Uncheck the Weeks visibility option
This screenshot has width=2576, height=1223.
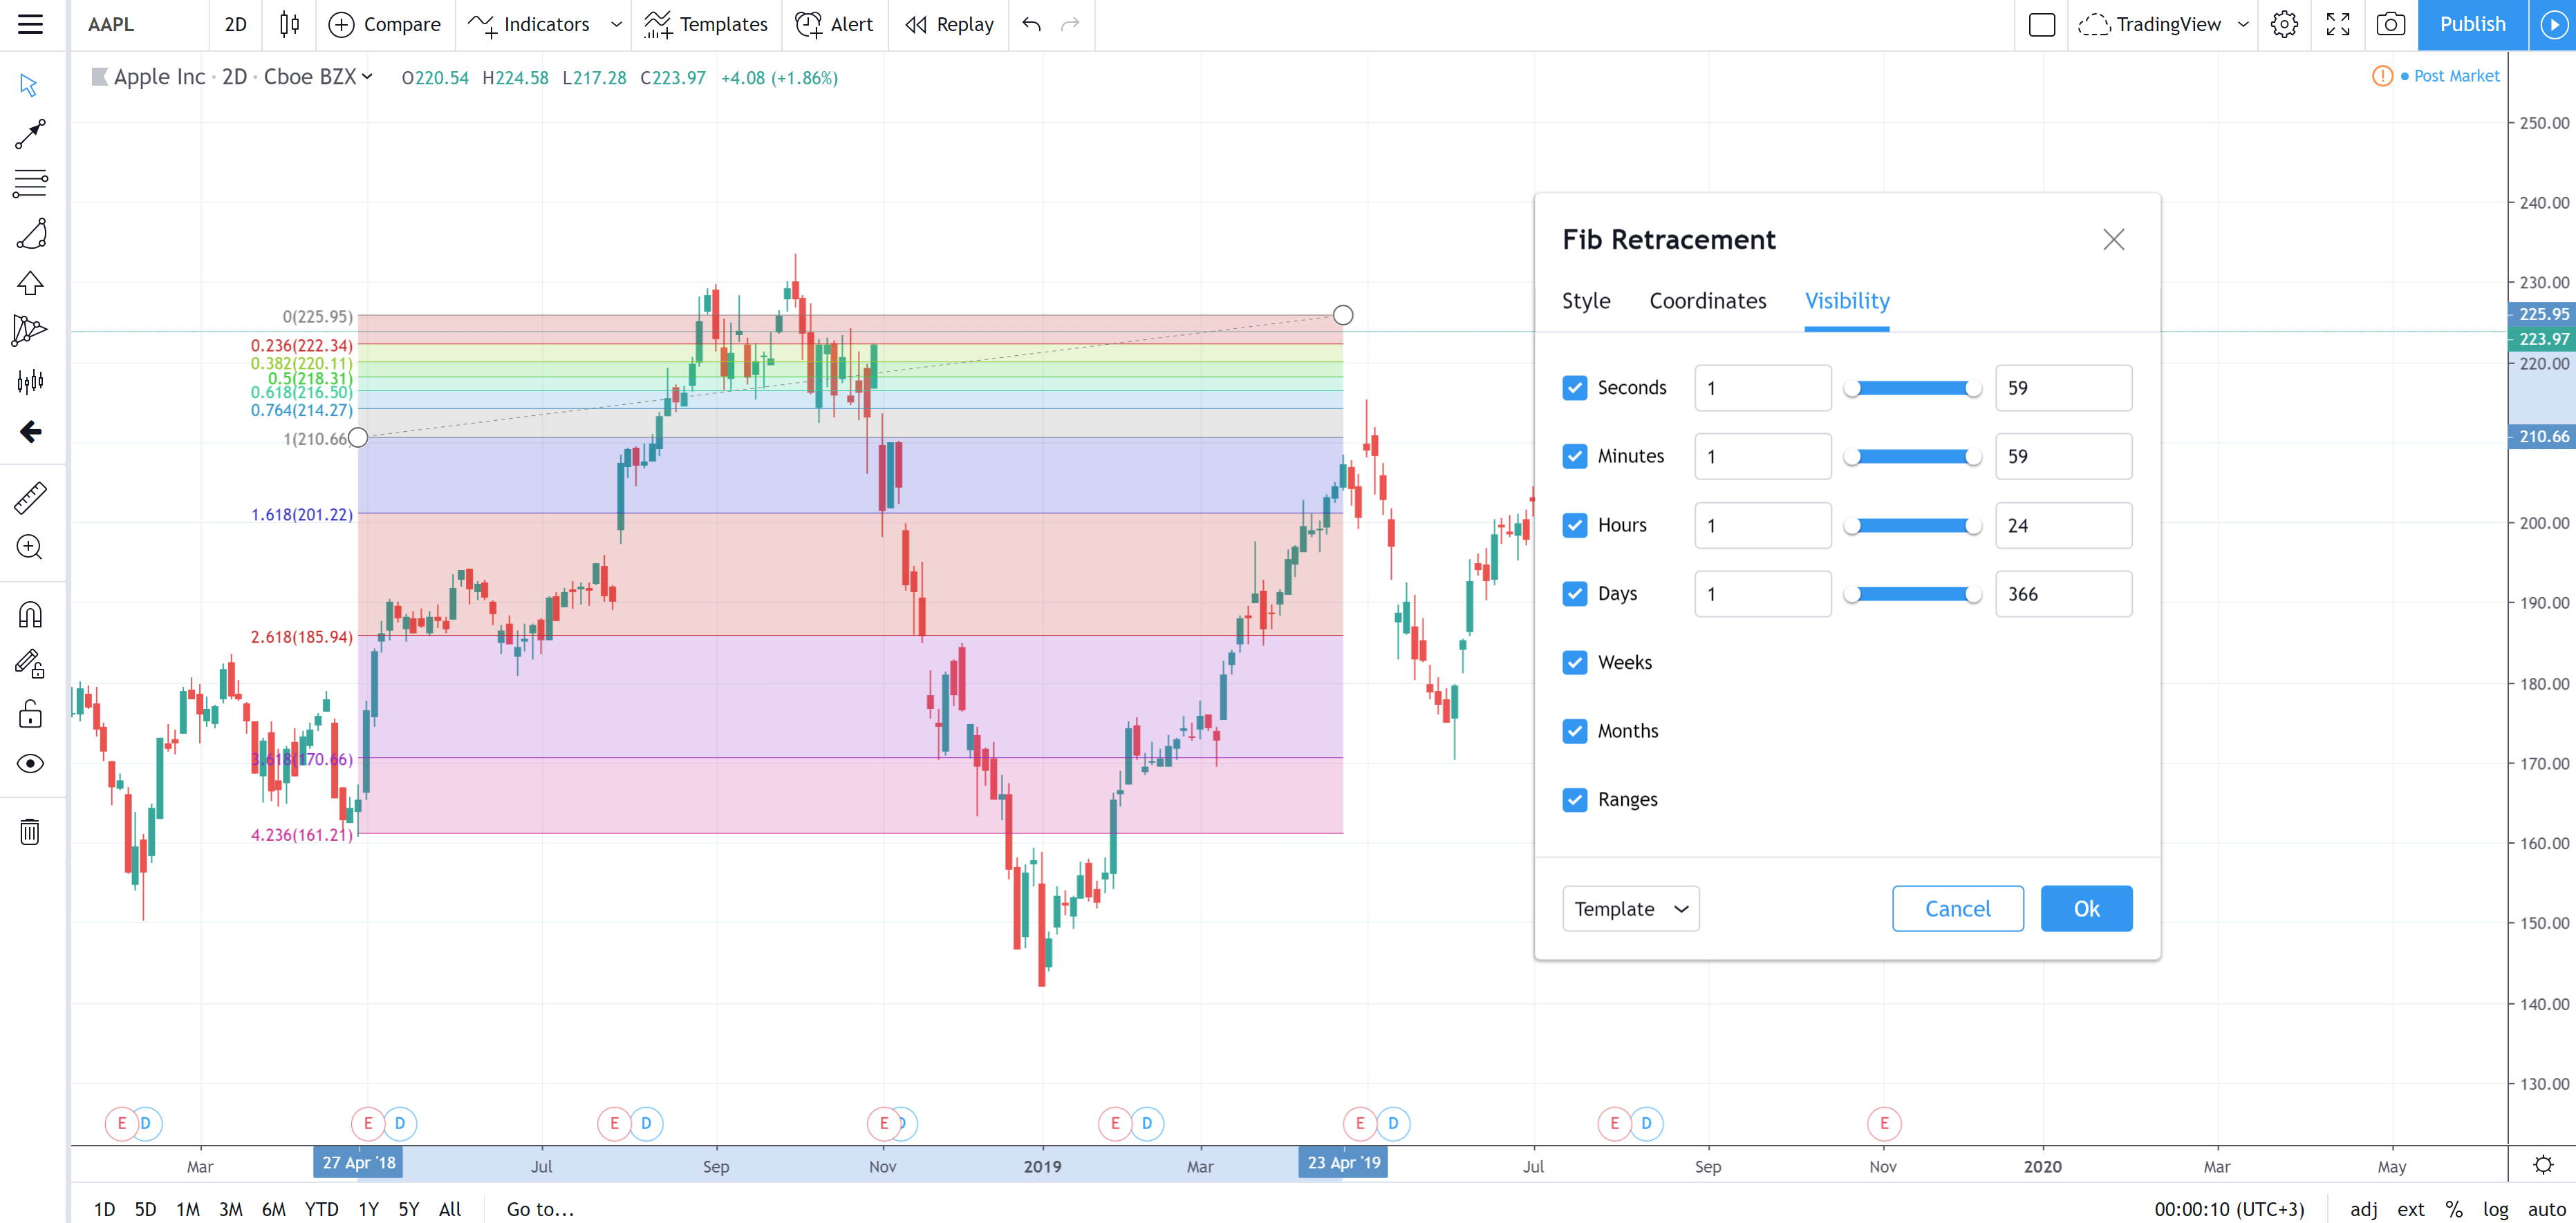[1575, 663]
